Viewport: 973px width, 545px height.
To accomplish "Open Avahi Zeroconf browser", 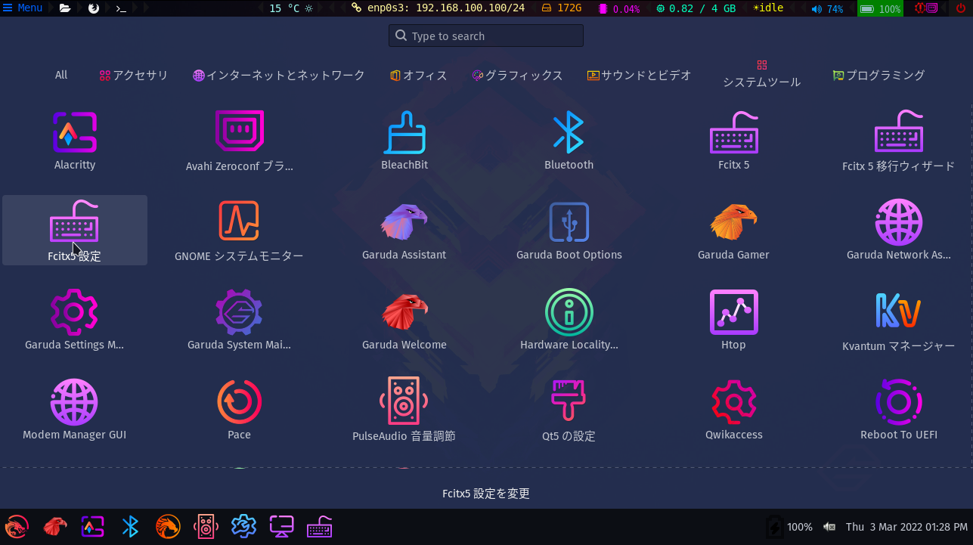I will [239, 141].
